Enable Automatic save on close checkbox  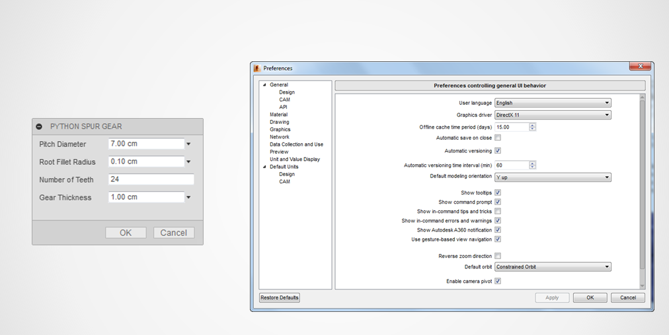[498, 138]
